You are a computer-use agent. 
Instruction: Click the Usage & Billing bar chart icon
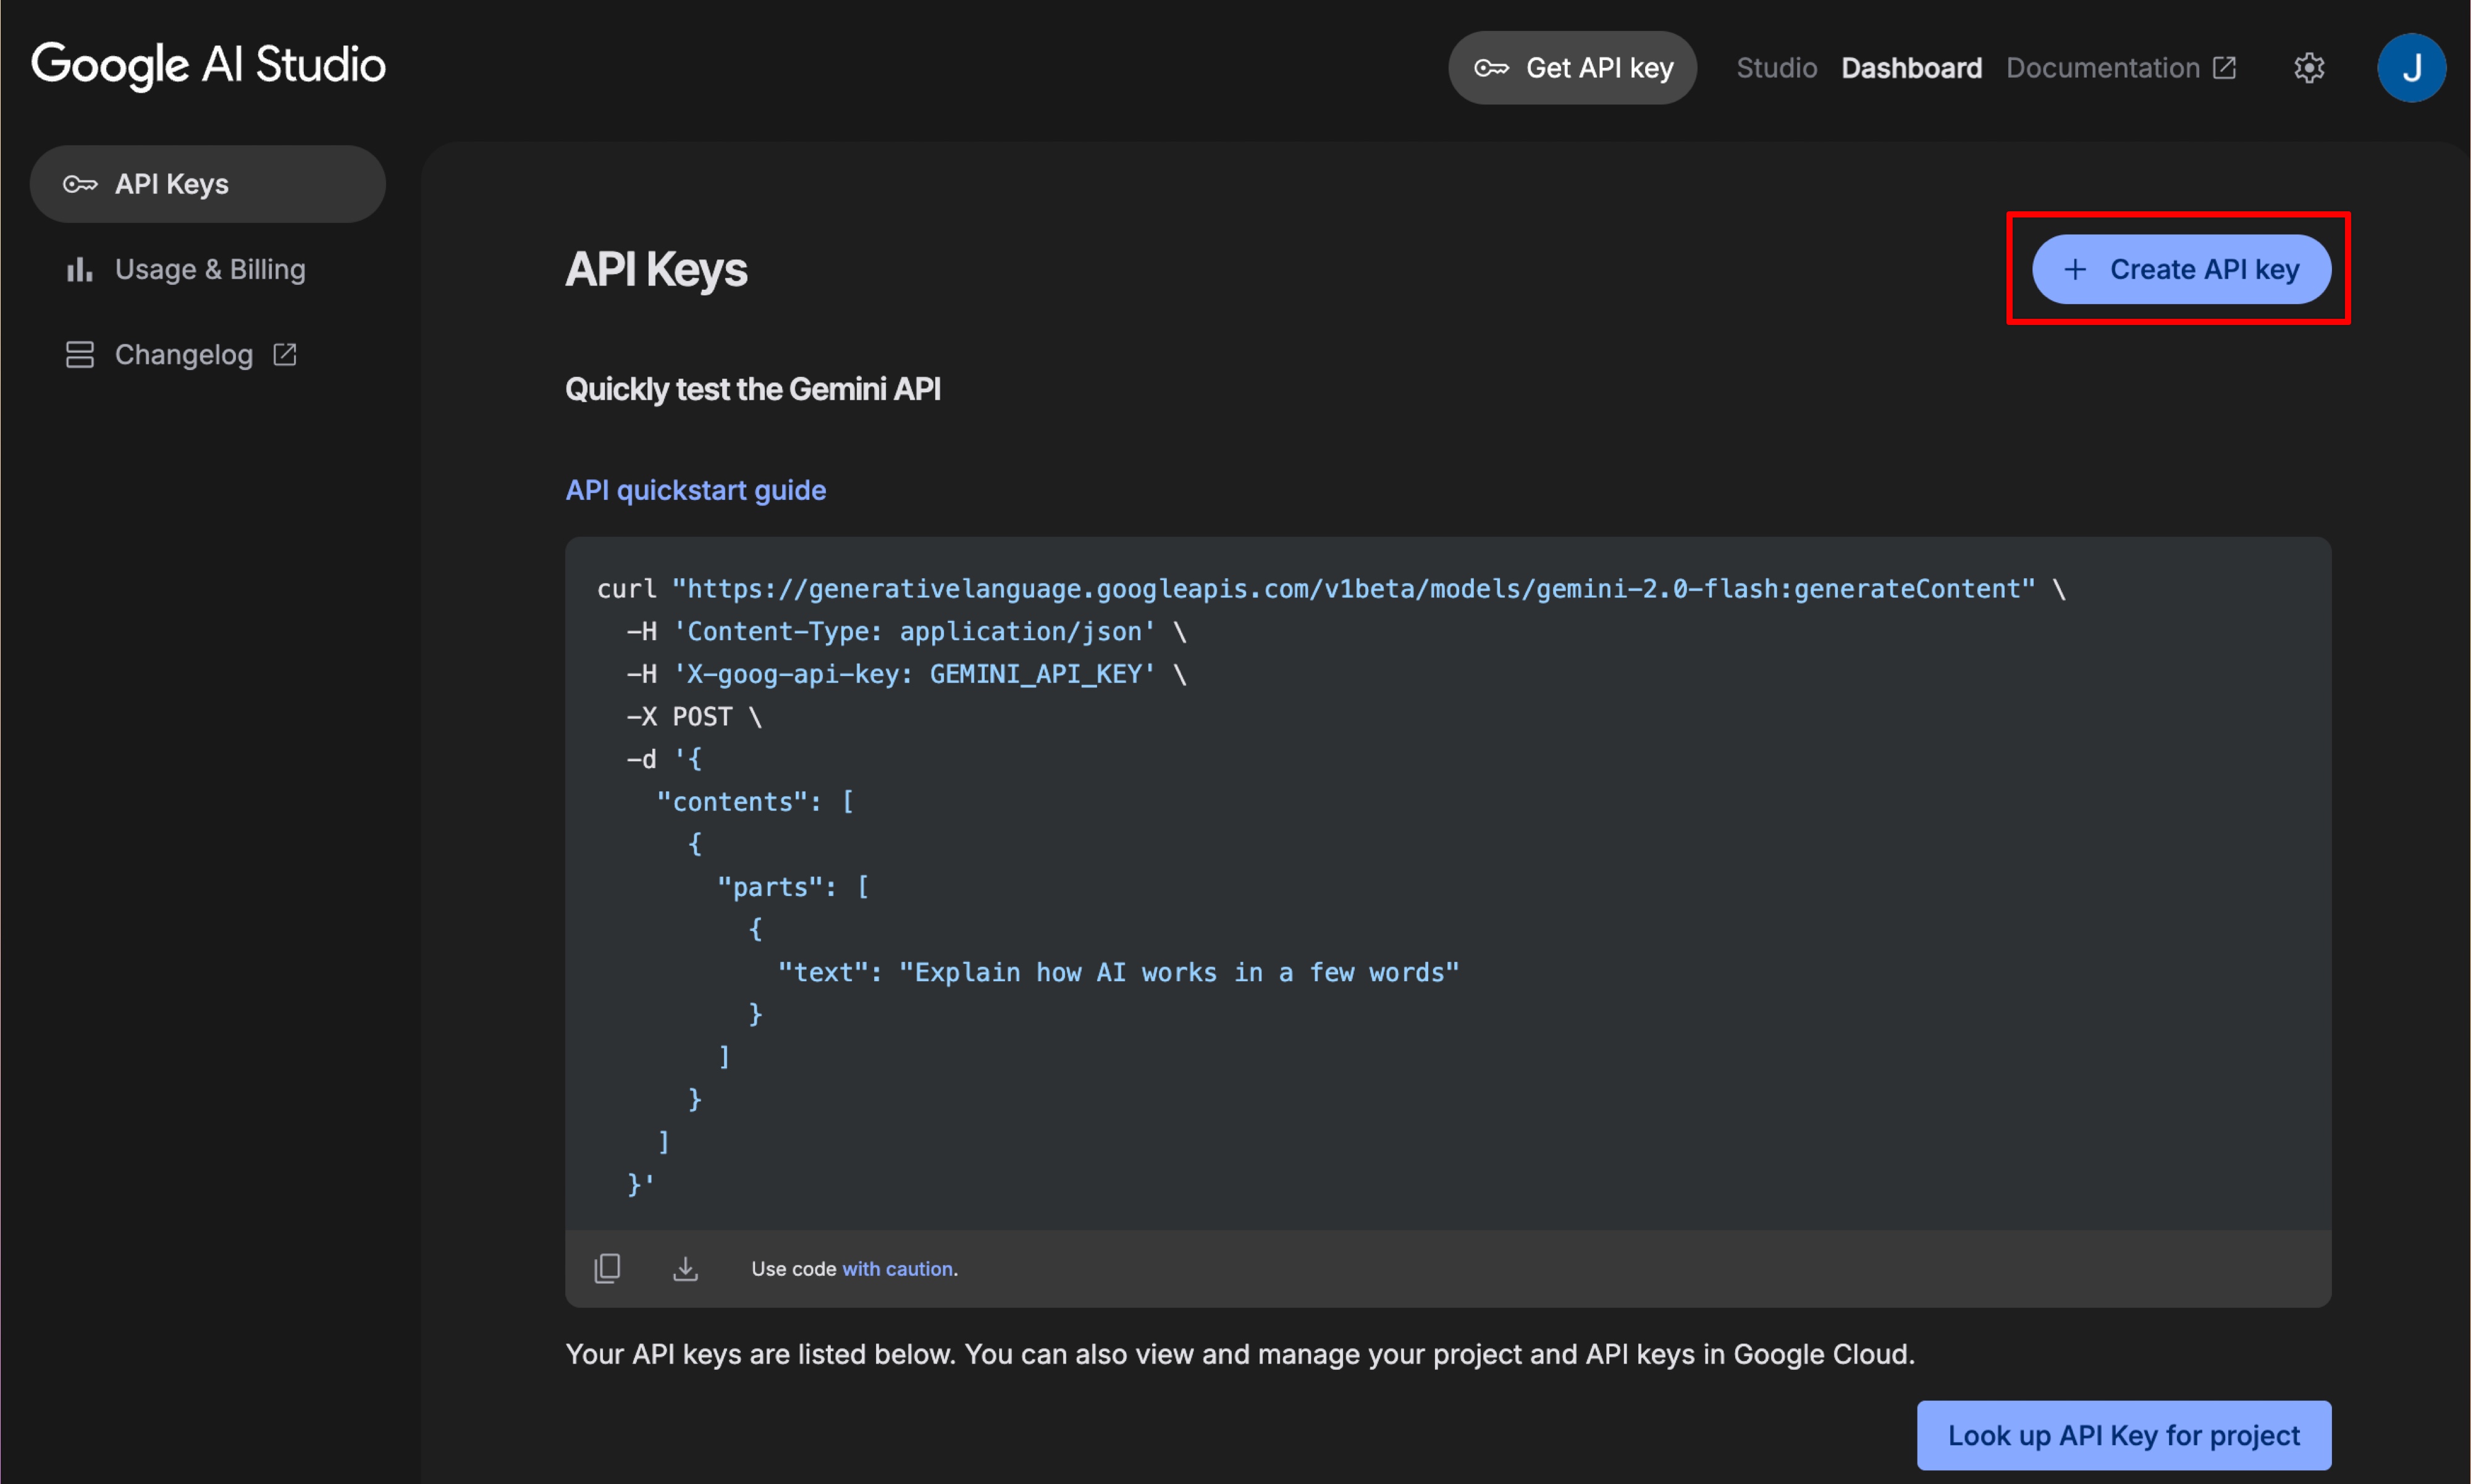tap(79, 268)
